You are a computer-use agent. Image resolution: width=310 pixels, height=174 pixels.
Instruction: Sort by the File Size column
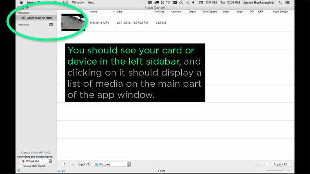[x=159, y=12]
